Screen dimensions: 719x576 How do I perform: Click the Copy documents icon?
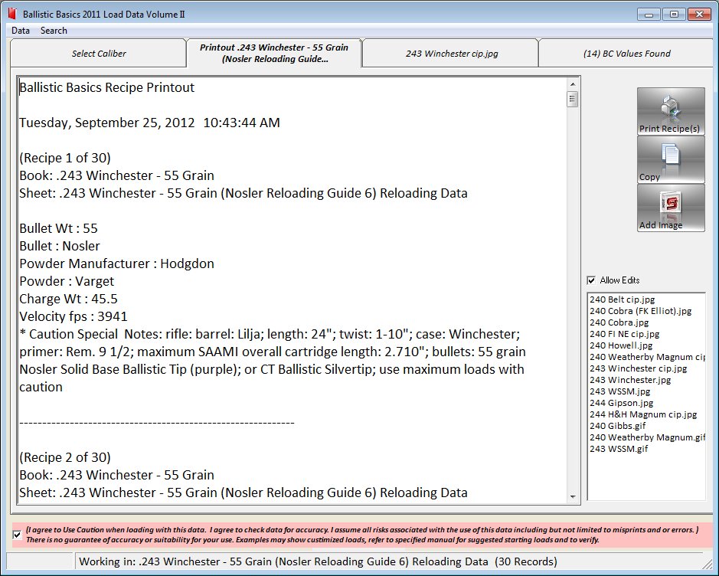click(x=670, y=159)
